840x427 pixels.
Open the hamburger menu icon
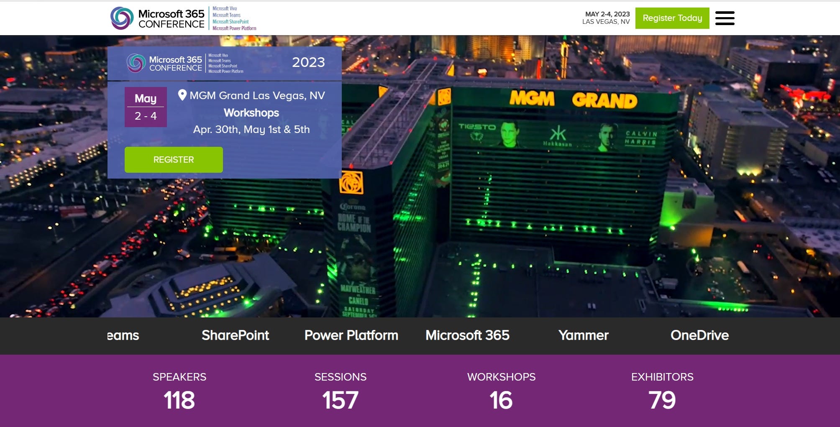[725, 18]
